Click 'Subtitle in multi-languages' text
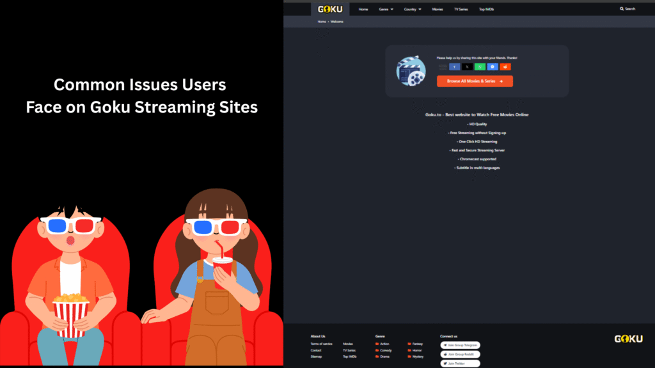The width and height of the screenshot is (655, 368). 477,168
